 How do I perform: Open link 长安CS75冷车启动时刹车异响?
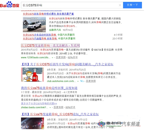click(39, 35)
